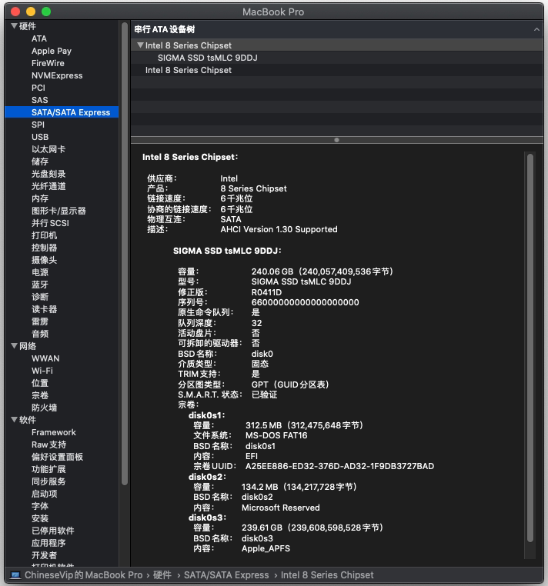
Task: Select SATA/SATA Express in the sidebar
Action: (x=62, y=112)
